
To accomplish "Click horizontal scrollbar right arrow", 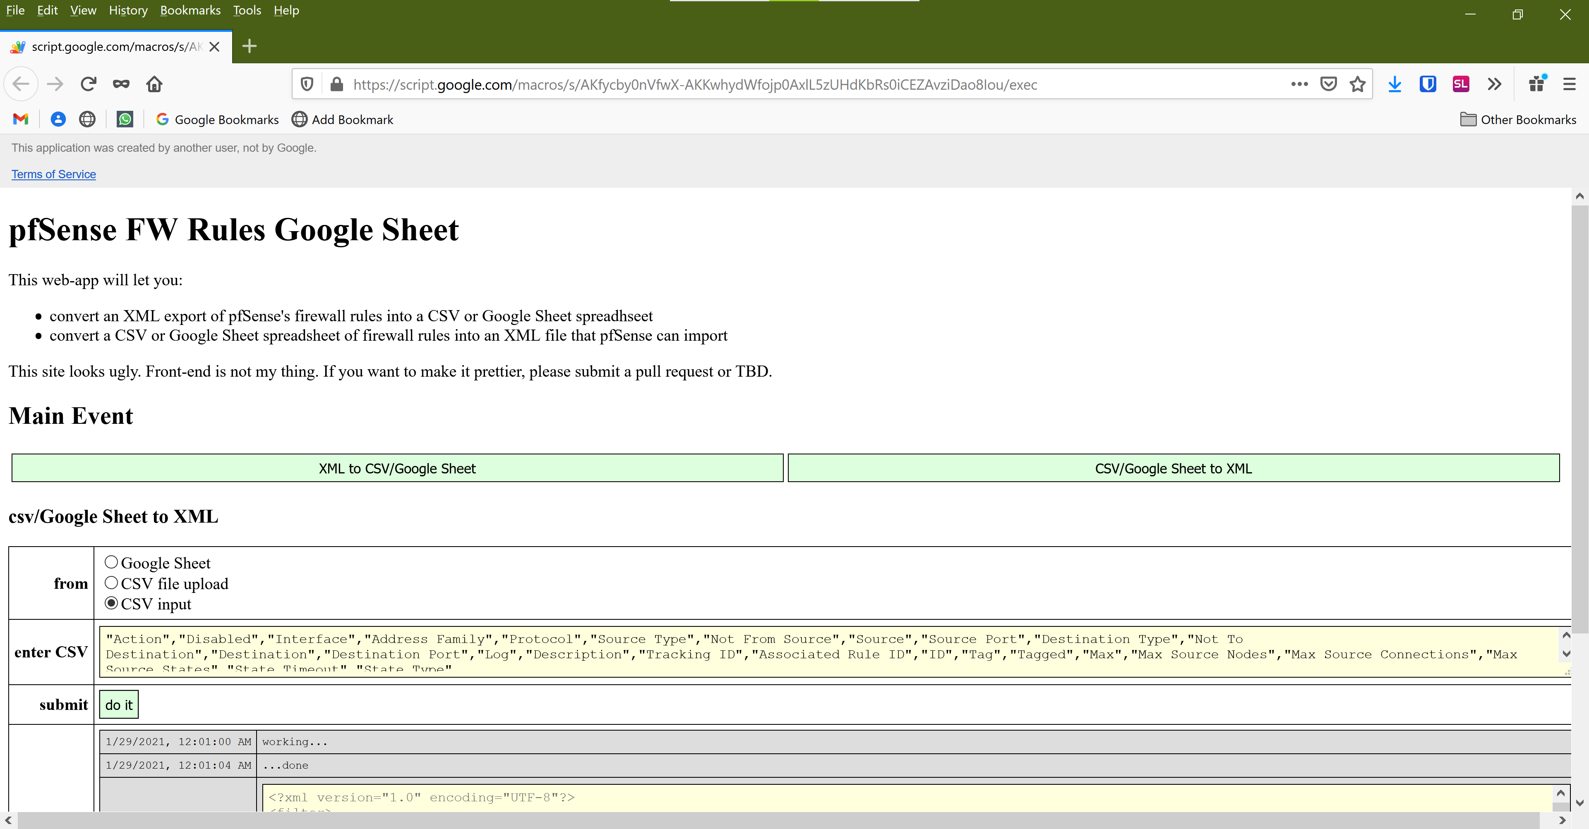I will 1562,820.
